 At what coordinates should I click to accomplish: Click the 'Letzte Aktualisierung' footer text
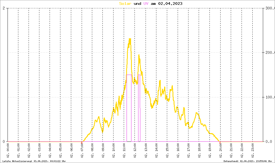[34, 161]
